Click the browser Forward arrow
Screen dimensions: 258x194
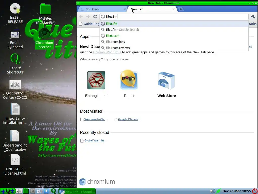pyautogui.click(x=88, y=16)
